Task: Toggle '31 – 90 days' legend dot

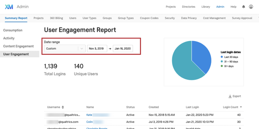Action: pyautogui.click(x=222, y=61)
